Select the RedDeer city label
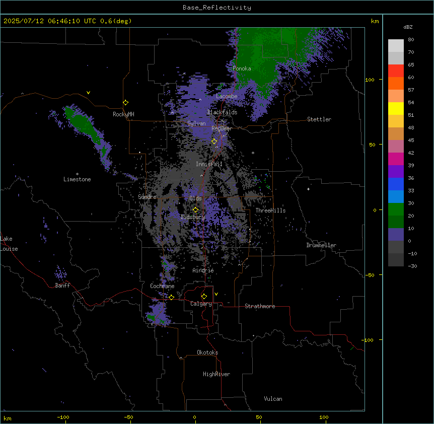434x424 pixels. [x=222, y=128]
